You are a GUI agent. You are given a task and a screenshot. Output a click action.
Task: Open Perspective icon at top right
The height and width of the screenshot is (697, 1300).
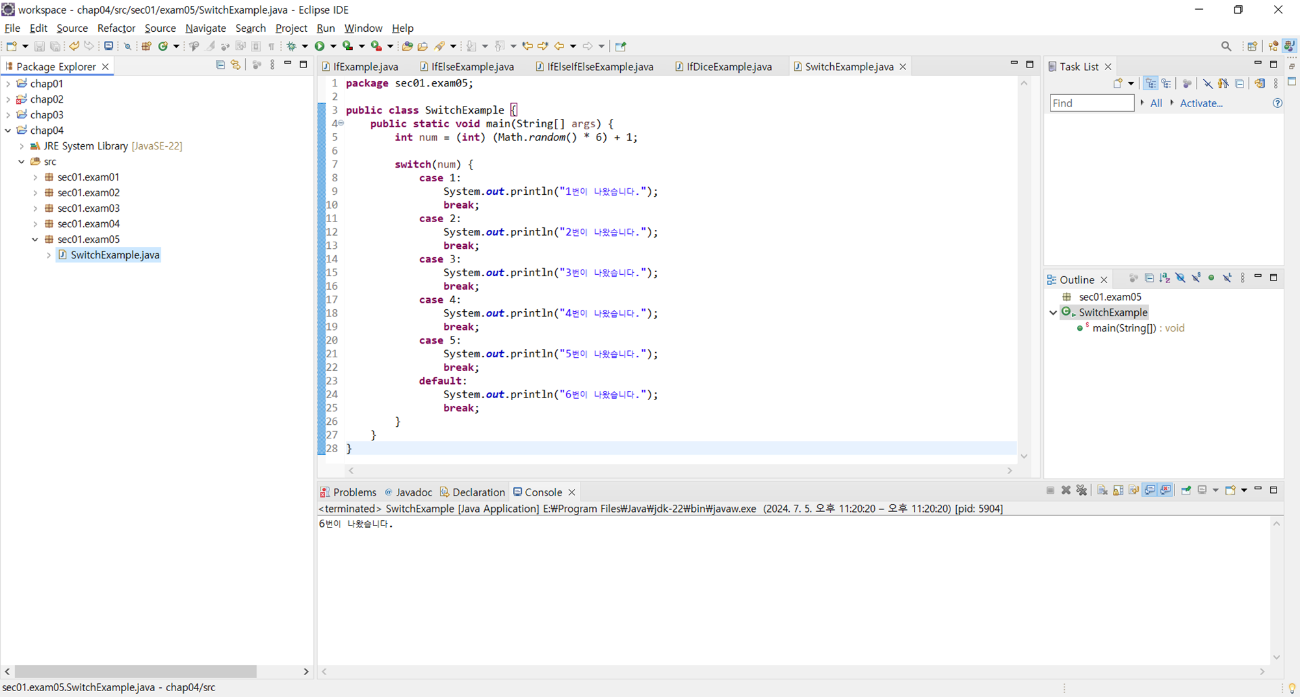pos(1252,46)
